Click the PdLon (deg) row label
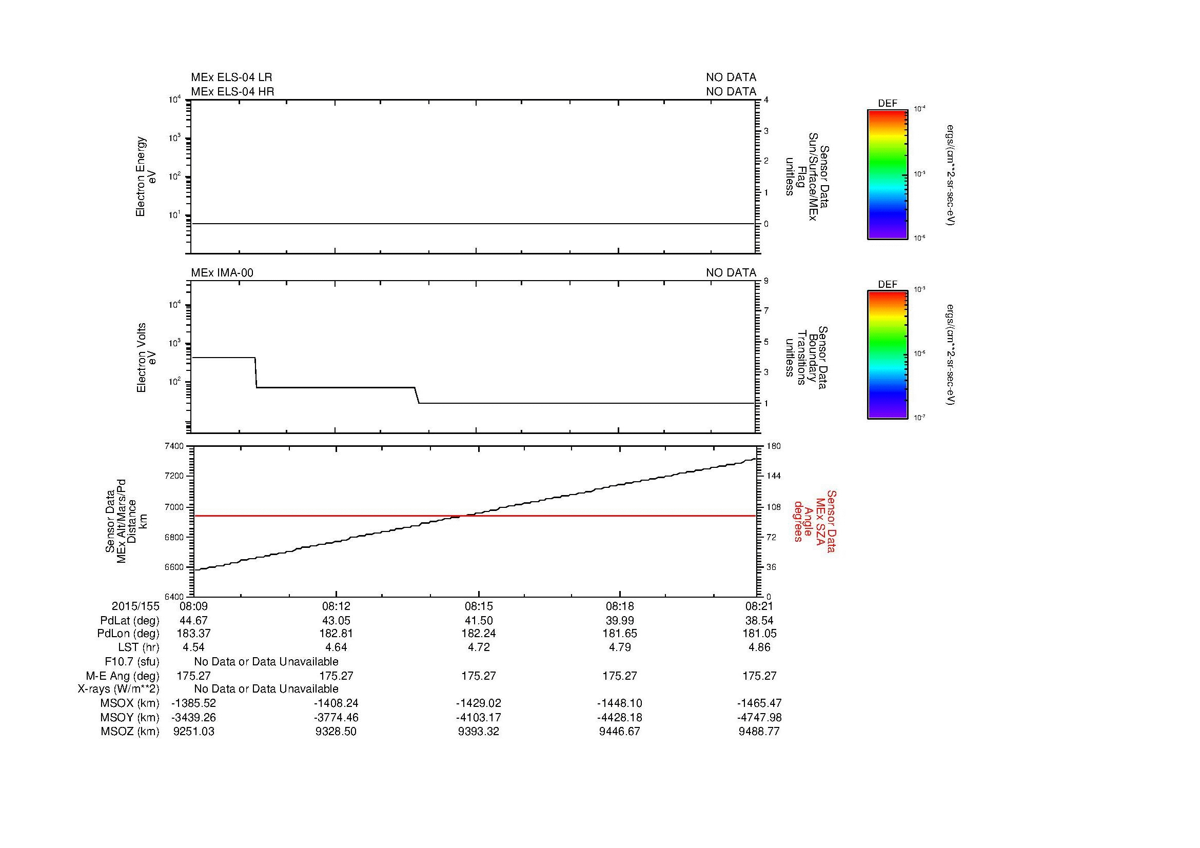Screen dimensions: 1200x848 [x=128, y=634]
